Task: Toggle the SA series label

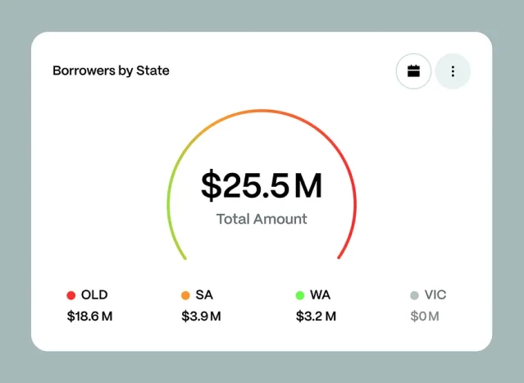Action: [x=204, y=295]
